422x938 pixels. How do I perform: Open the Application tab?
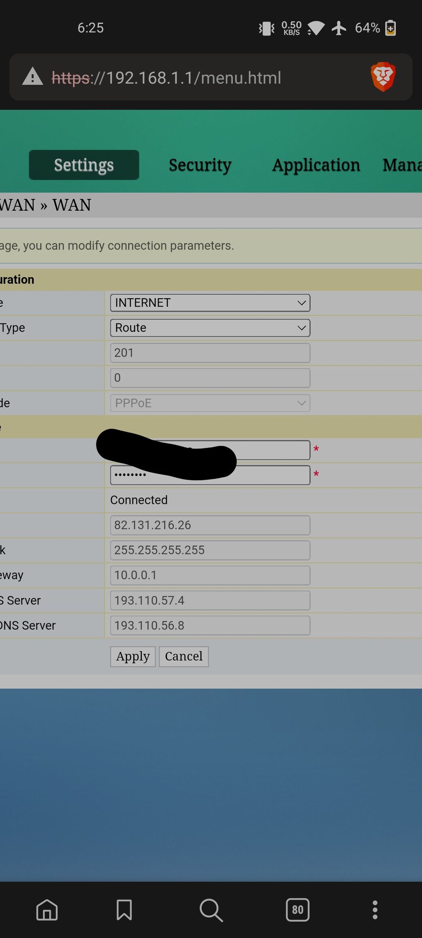[316, 165]
